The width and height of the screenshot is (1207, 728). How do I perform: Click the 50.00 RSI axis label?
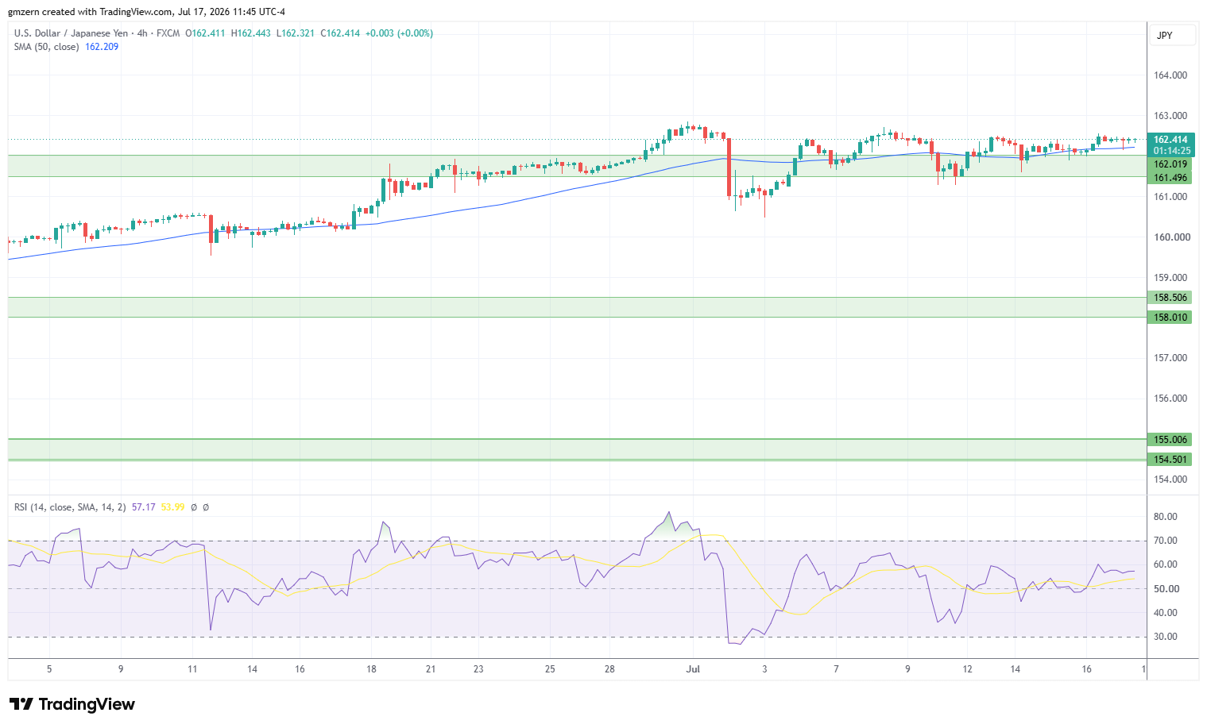pyautogui.click(x=1166, y=589)
